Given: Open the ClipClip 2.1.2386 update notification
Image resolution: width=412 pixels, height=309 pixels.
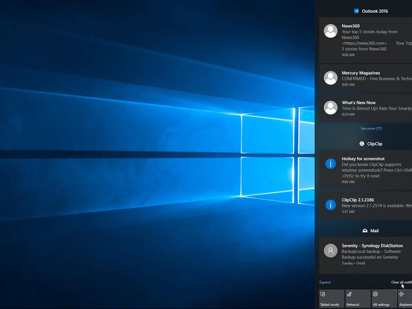Looking at the screenshot, I should coord(365,205).
